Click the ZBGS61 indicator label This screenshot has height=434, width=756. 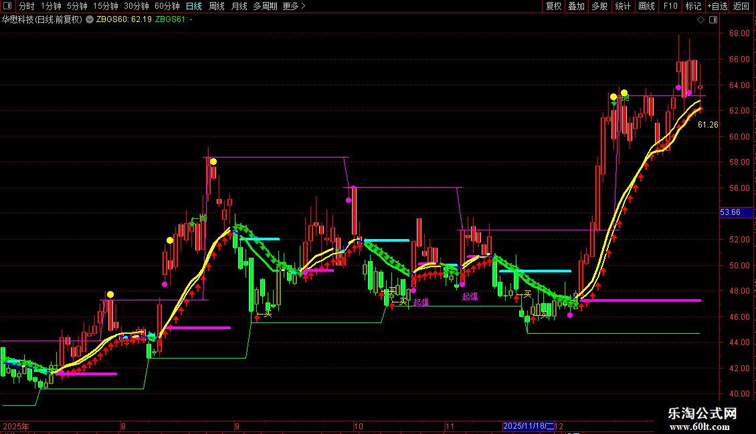pos(173,20)
